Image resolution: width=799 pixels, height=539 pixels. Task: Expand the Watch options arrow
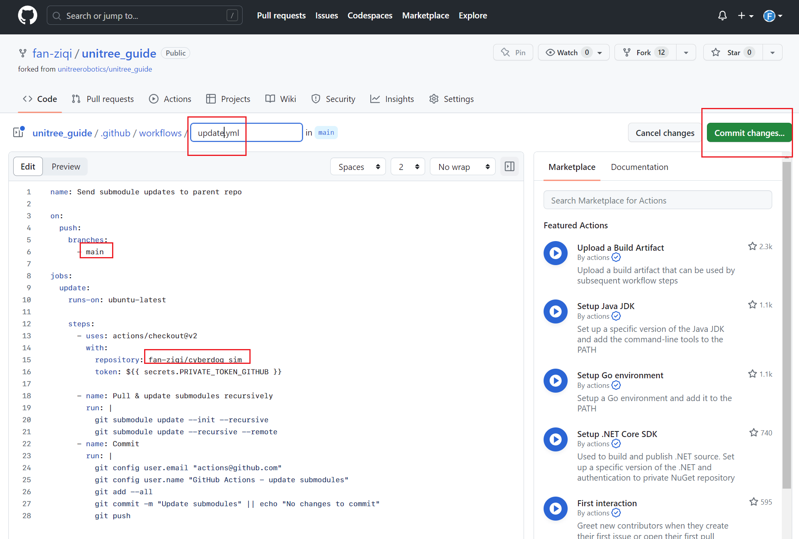[600, 53]
